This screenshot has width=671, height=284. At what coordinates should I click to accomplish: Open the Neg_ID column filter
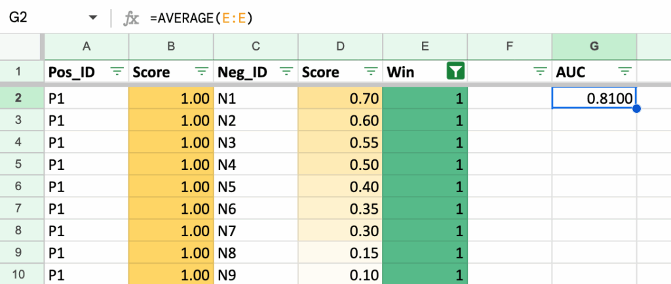click(286, 72)
